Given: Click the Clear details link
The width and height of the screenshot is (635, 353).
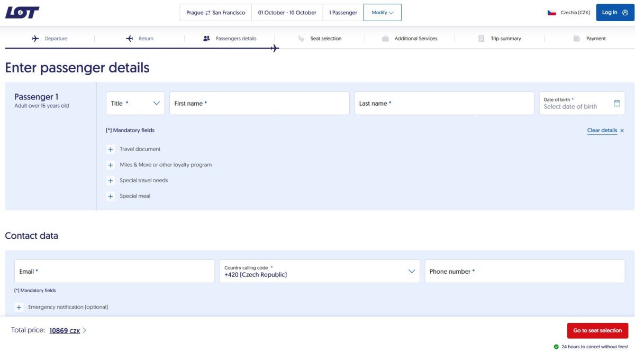Looking at the screenshot, I should pyautogui.click(x=602, y=131).
